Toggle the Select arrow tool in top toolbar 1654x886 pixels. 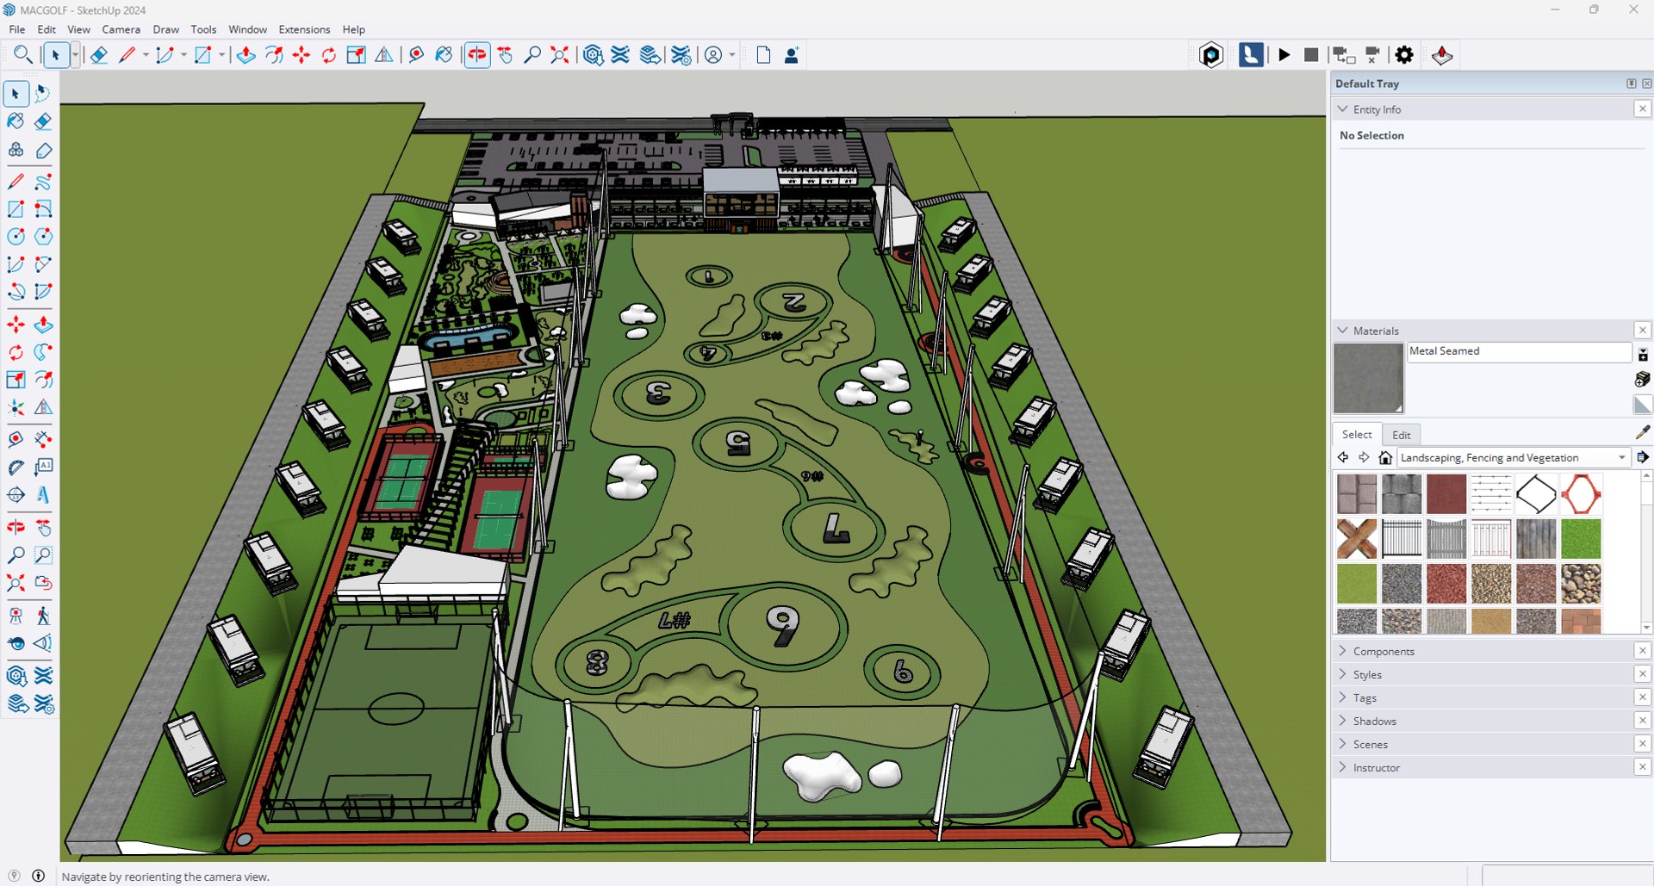coord(56,55)
